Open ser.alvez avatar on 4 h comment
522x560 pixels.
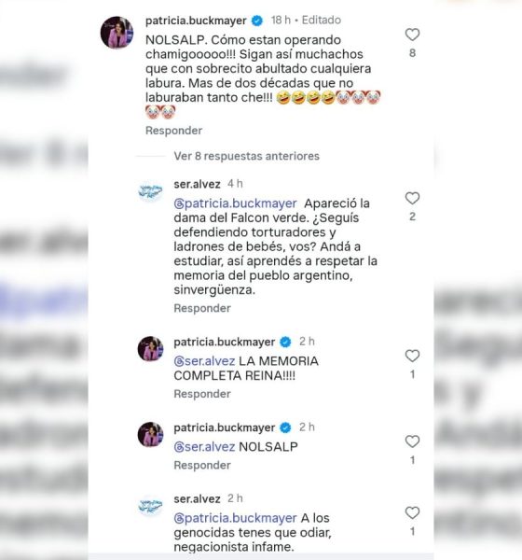[x=150, y=191]
